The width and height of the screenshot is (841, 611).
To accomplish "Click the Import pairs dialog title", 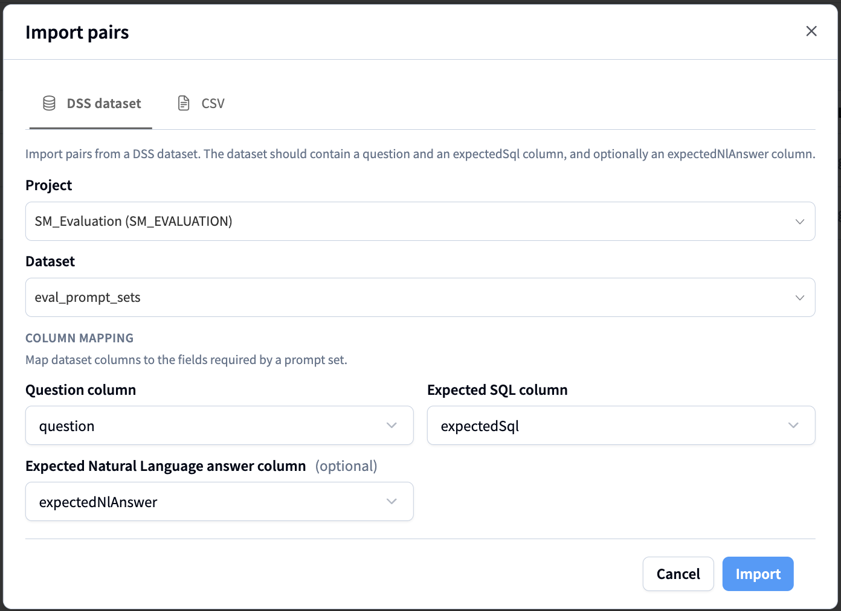I will [77, 32].
